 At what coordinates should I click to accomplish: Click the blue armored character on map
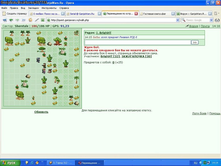point(38,60)
